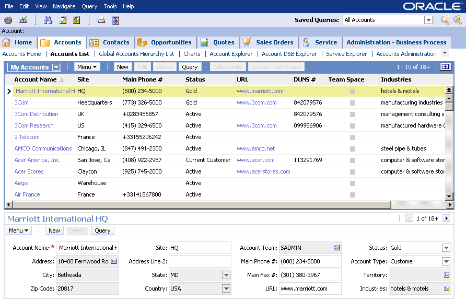Open the www.acerstores.com URL link
466x300 pixels.
click(263, 171)
